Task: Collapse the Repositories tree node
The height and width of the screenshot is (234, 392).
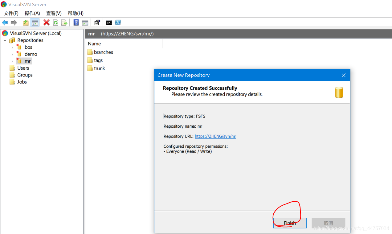Action: [5, 40]
